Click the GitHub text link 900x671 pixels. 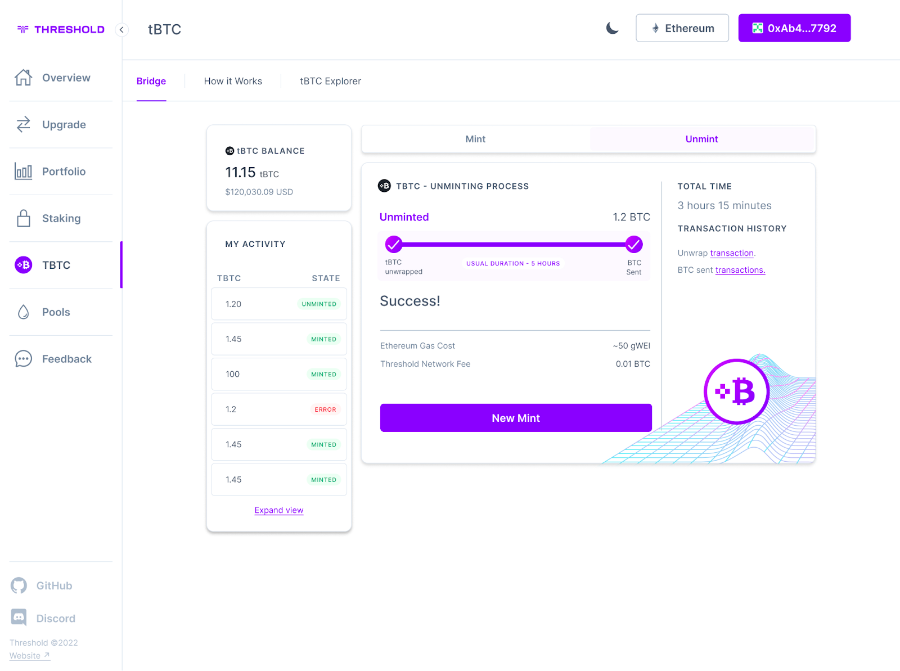(x=54, y=586)
